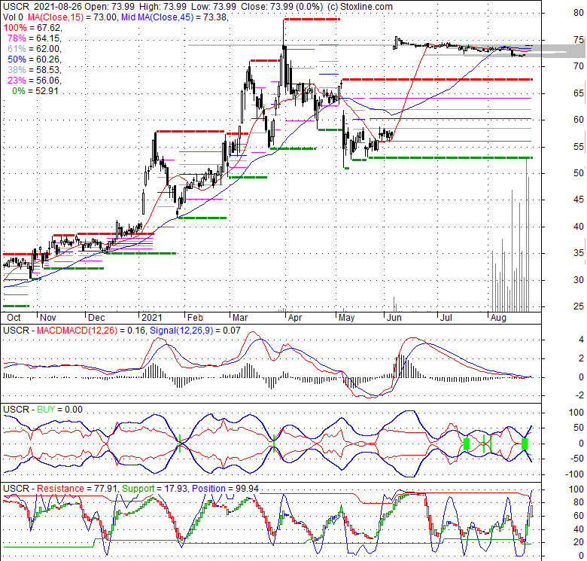Click the 50 price axis value
This screenshot has height=561, width=587.
tap(579, 173)
